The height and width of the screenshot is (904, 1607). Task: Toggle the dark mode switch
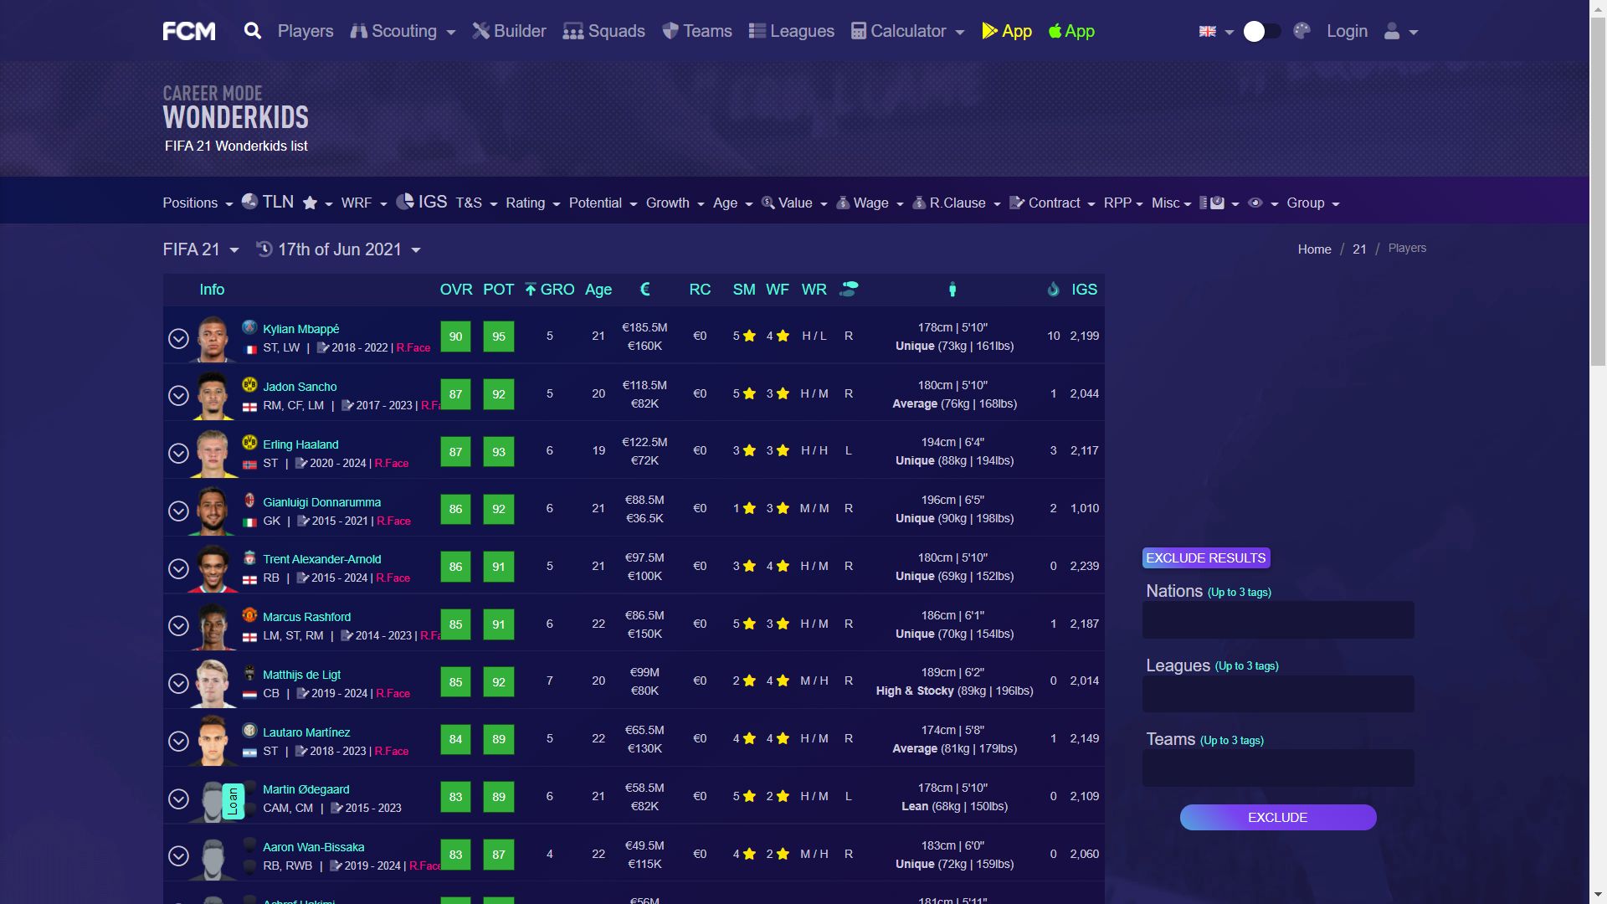tap(1261, 31)
